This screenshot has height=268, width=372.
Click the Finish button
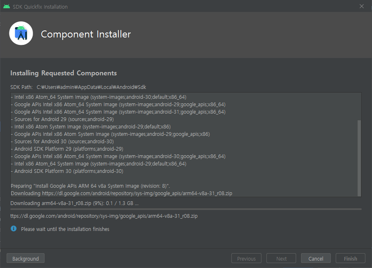pyautogui.click(x=351, y=259)
